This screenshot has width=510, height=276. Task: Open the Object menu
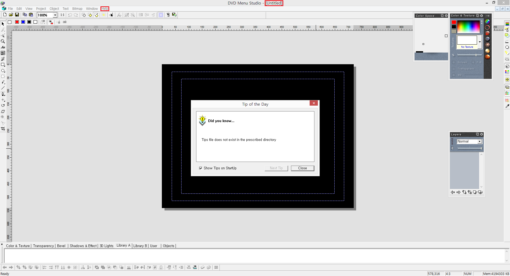54,9
